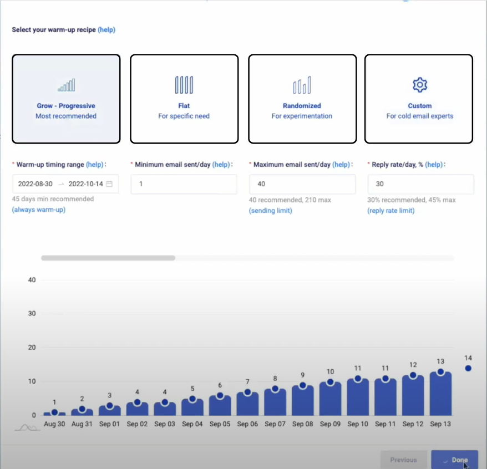The height and width of the screenshot is (469, 487).
Task: Click the Flat recipe bars icon
Action: pyautogui.click(x=184, y=85)
